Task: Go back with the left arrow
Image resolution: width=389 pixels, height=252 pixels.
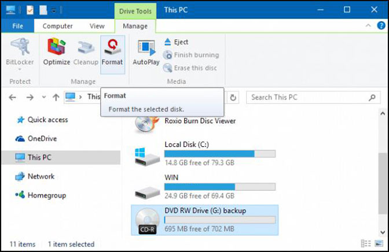Action: (x=12, y=97)
